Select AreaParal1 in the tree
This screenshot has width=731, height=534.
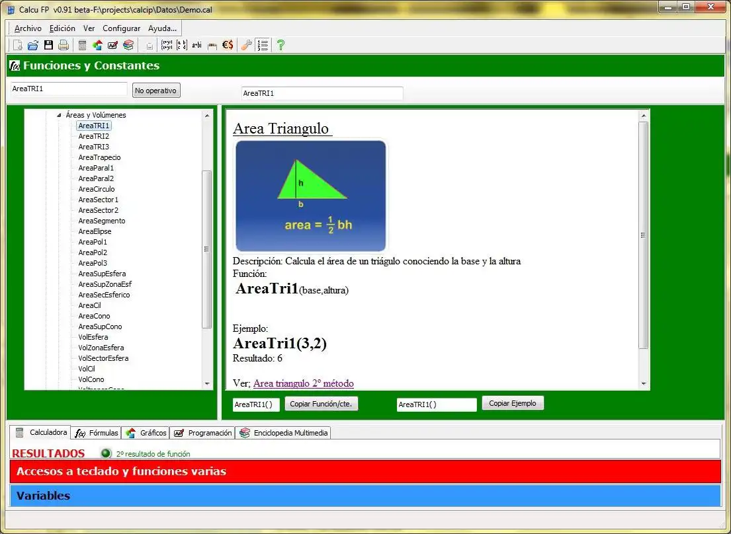[x=96, y=168]
